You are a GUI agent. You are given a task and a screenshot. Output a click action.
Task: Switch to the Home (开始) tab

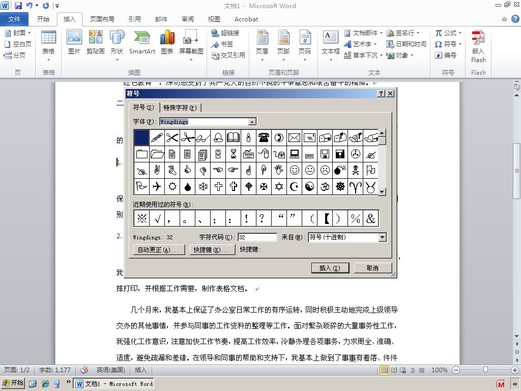coord(43,19)
